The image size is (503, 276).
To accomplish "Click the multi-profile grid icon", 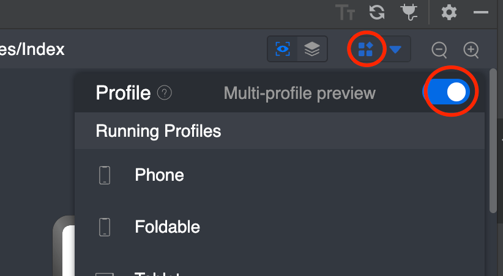I will pos(366,49).
